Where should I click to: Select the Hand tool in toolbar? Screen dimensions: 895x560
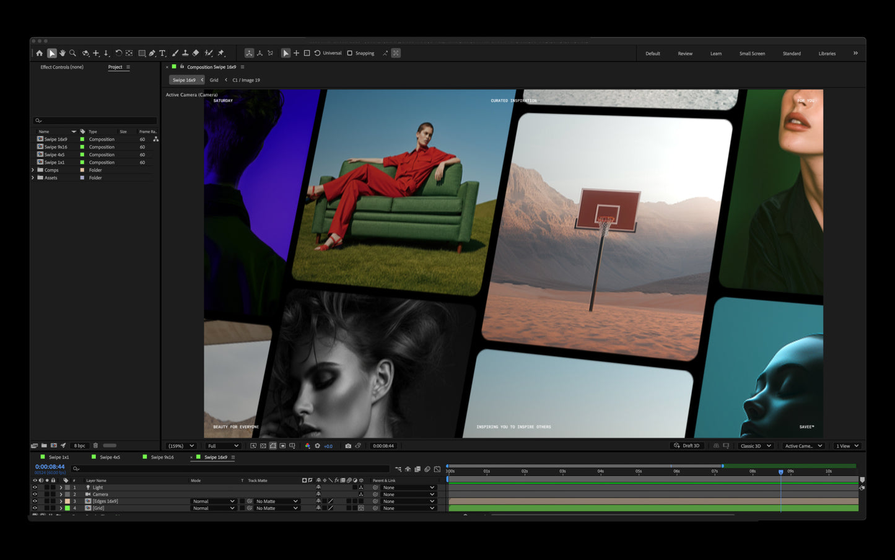[63, 53]
